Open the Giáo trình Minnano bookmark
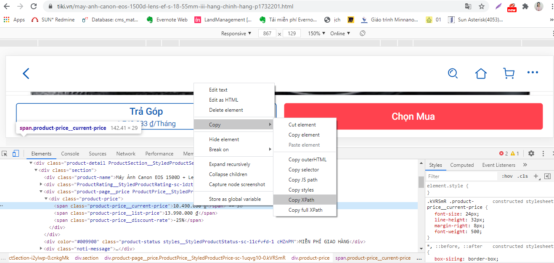The width and height of the screenshot is (554, 263). point(390,20)
